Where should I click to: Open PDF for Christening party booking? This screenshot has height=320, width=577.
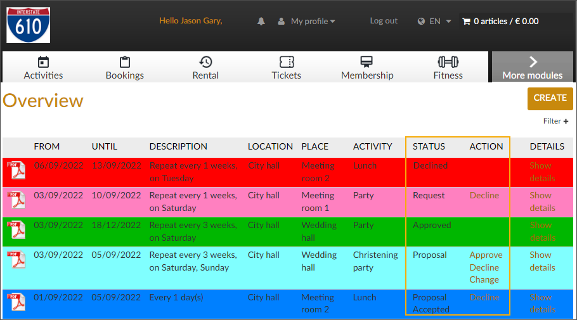coord(16,260)
